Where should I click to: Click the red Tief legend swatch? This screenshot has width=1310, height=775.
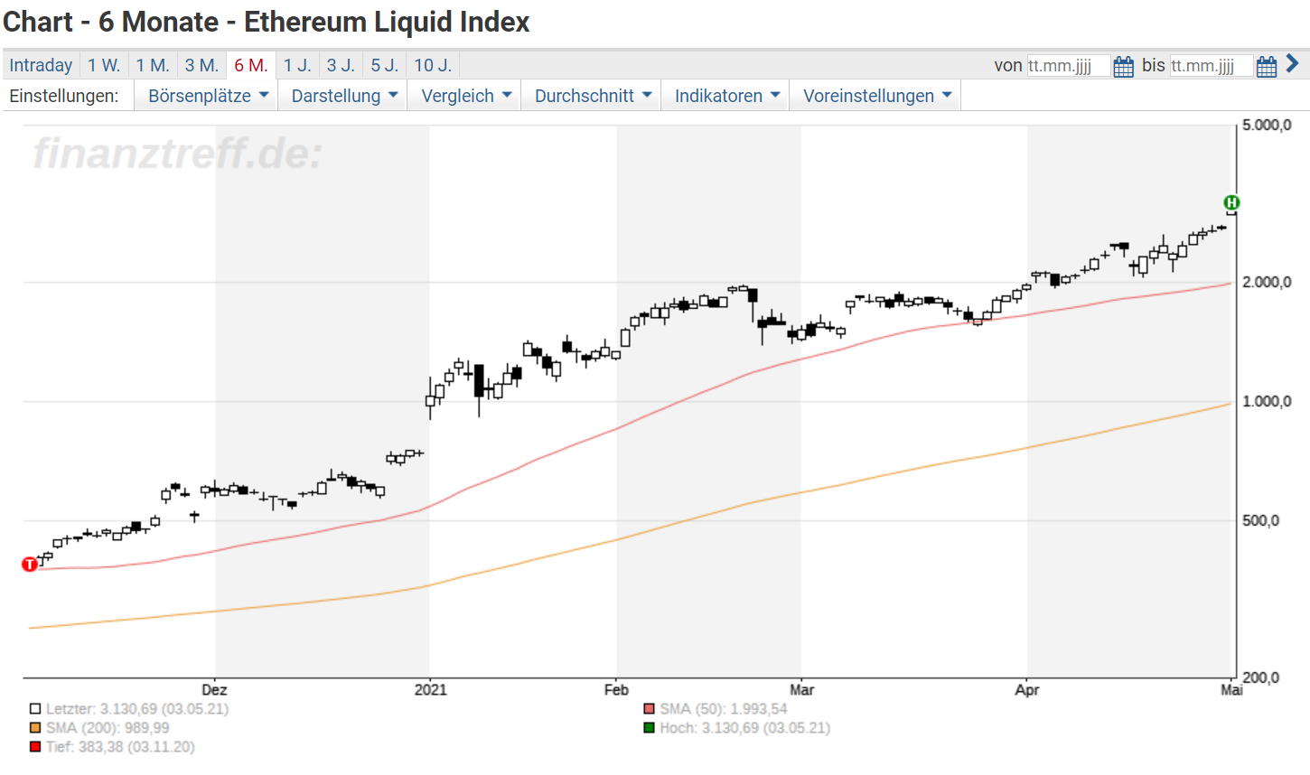(35, 747)
